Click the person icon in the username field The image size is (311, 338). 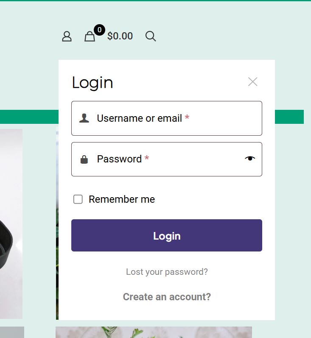84,118
